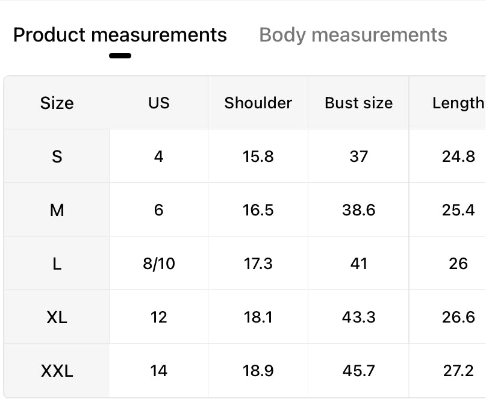Click the Shoulder column header
The image size is (486, 399).
258,103
